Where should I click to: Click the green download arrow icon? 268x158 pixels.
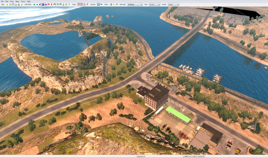[16, 4]
